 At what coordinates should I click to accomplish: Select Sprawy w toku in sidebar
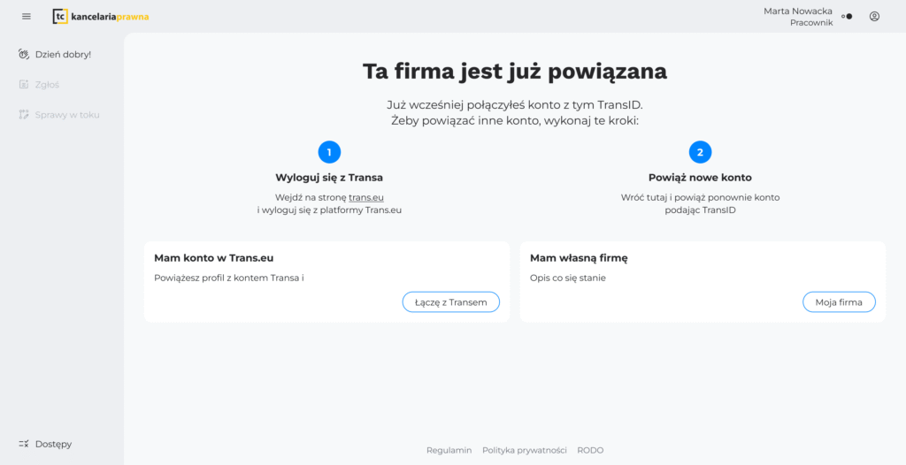[67, 115]
